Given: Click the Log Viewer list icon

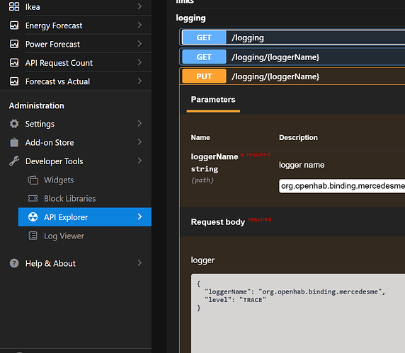Looking at the screenshot, I should click(33, 236).
